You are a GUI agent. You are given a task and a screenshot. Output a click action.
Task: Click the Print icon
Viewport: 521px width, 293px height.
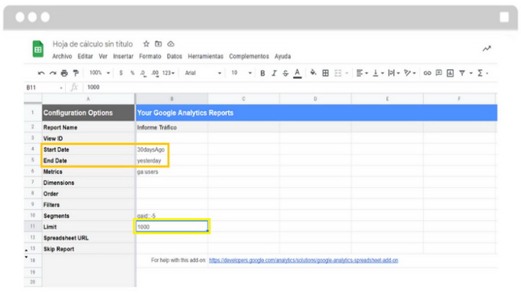(x=65, y=73)
